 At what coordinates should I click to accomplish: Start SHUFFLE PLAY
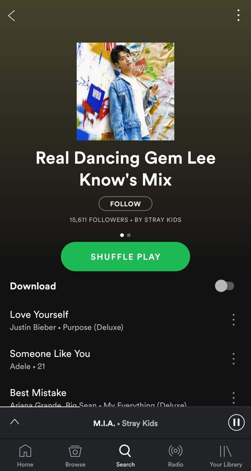click(125, 257)
